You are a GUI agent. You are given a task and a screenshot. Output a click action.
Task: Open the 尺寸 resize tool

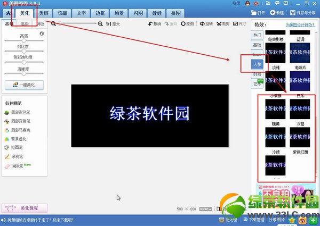coord(239,24)
